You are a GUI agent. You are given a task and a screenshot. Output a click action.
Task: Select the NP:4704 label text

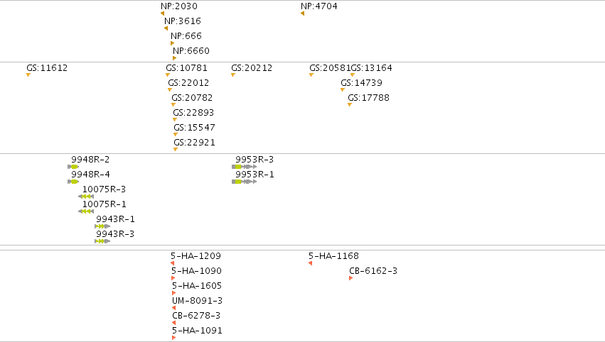319,6
